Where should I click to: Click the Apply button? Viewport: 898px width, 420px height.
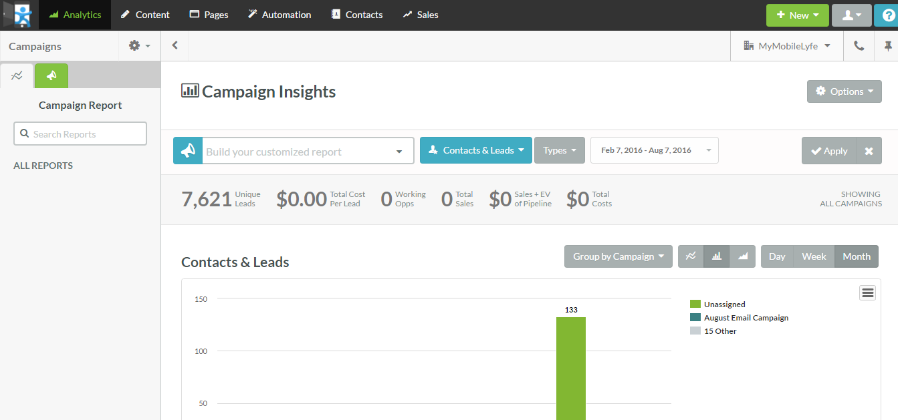point(829,151)
